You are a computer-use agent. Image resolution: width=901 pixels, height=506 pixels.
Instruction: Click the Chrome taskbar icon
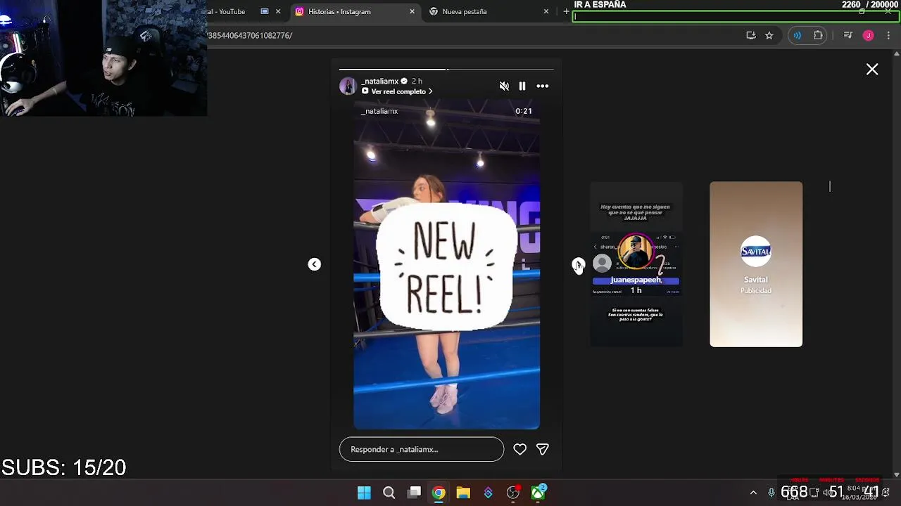439,493
